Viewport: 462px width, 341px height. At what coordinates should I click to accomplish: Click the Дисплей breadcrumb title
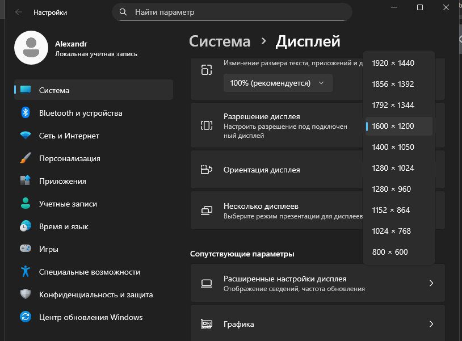(x=308, y=41)
